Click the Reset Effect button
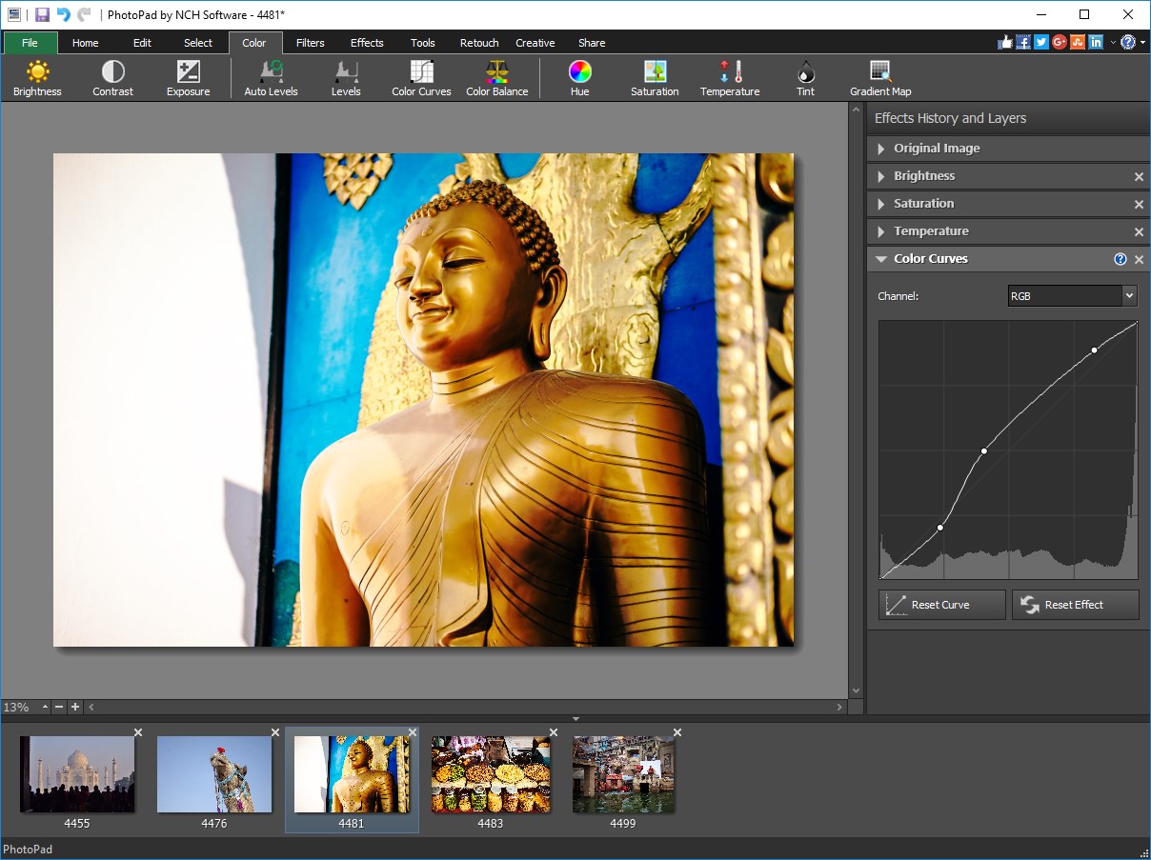The width and height of the screenshot is (1151, 860). pos(1075,604)
